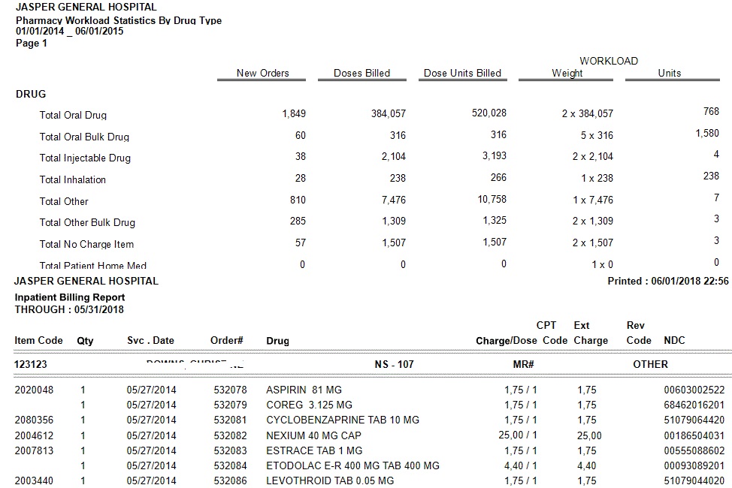The image size is (732, 488).
Task: Click the 10,758 dose units value
Action: click(x=492, y=199)
